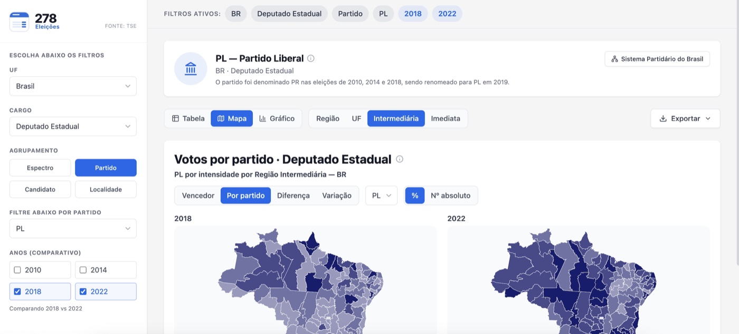
Task: Open the PL party selector above maps
Action: coord(381,195)
